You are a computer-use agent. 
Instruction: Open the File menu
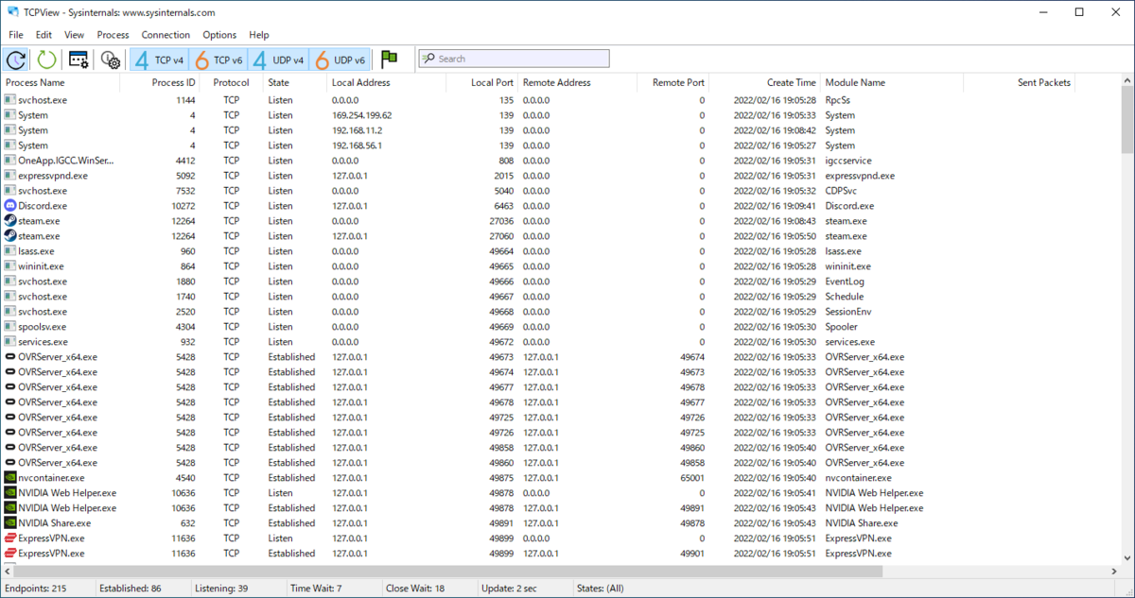tap(16, 35)
